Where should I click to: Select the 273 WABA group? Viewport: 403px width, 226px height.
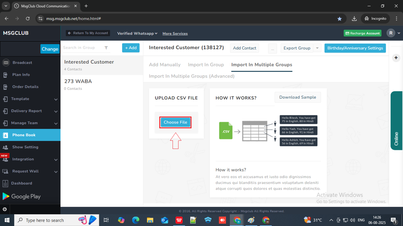click(102, 85)
